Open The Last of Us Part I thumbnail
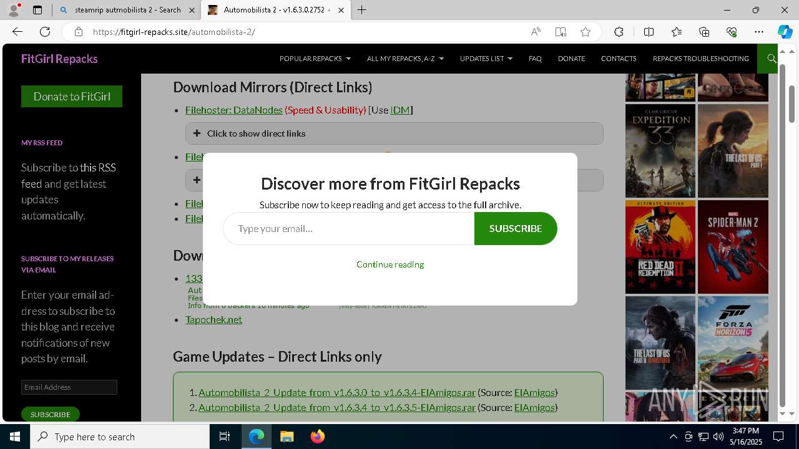The image size is (799, 449). (x=733, y=151)
